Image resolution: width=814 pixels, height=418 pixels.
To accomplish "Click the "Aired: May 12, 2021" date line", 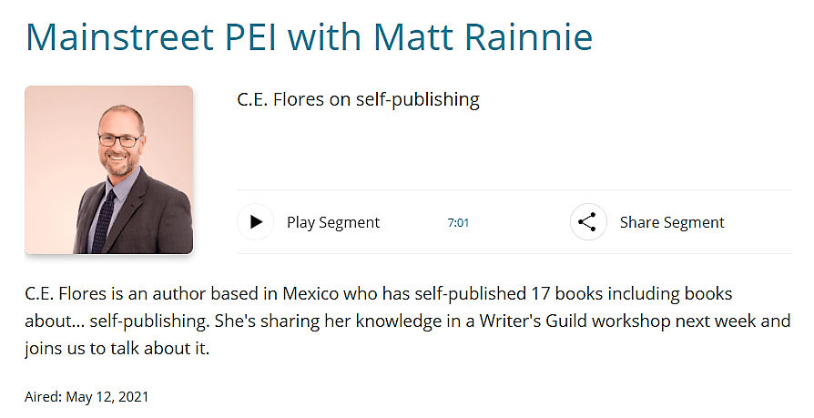I will click(x=86, y=397).
